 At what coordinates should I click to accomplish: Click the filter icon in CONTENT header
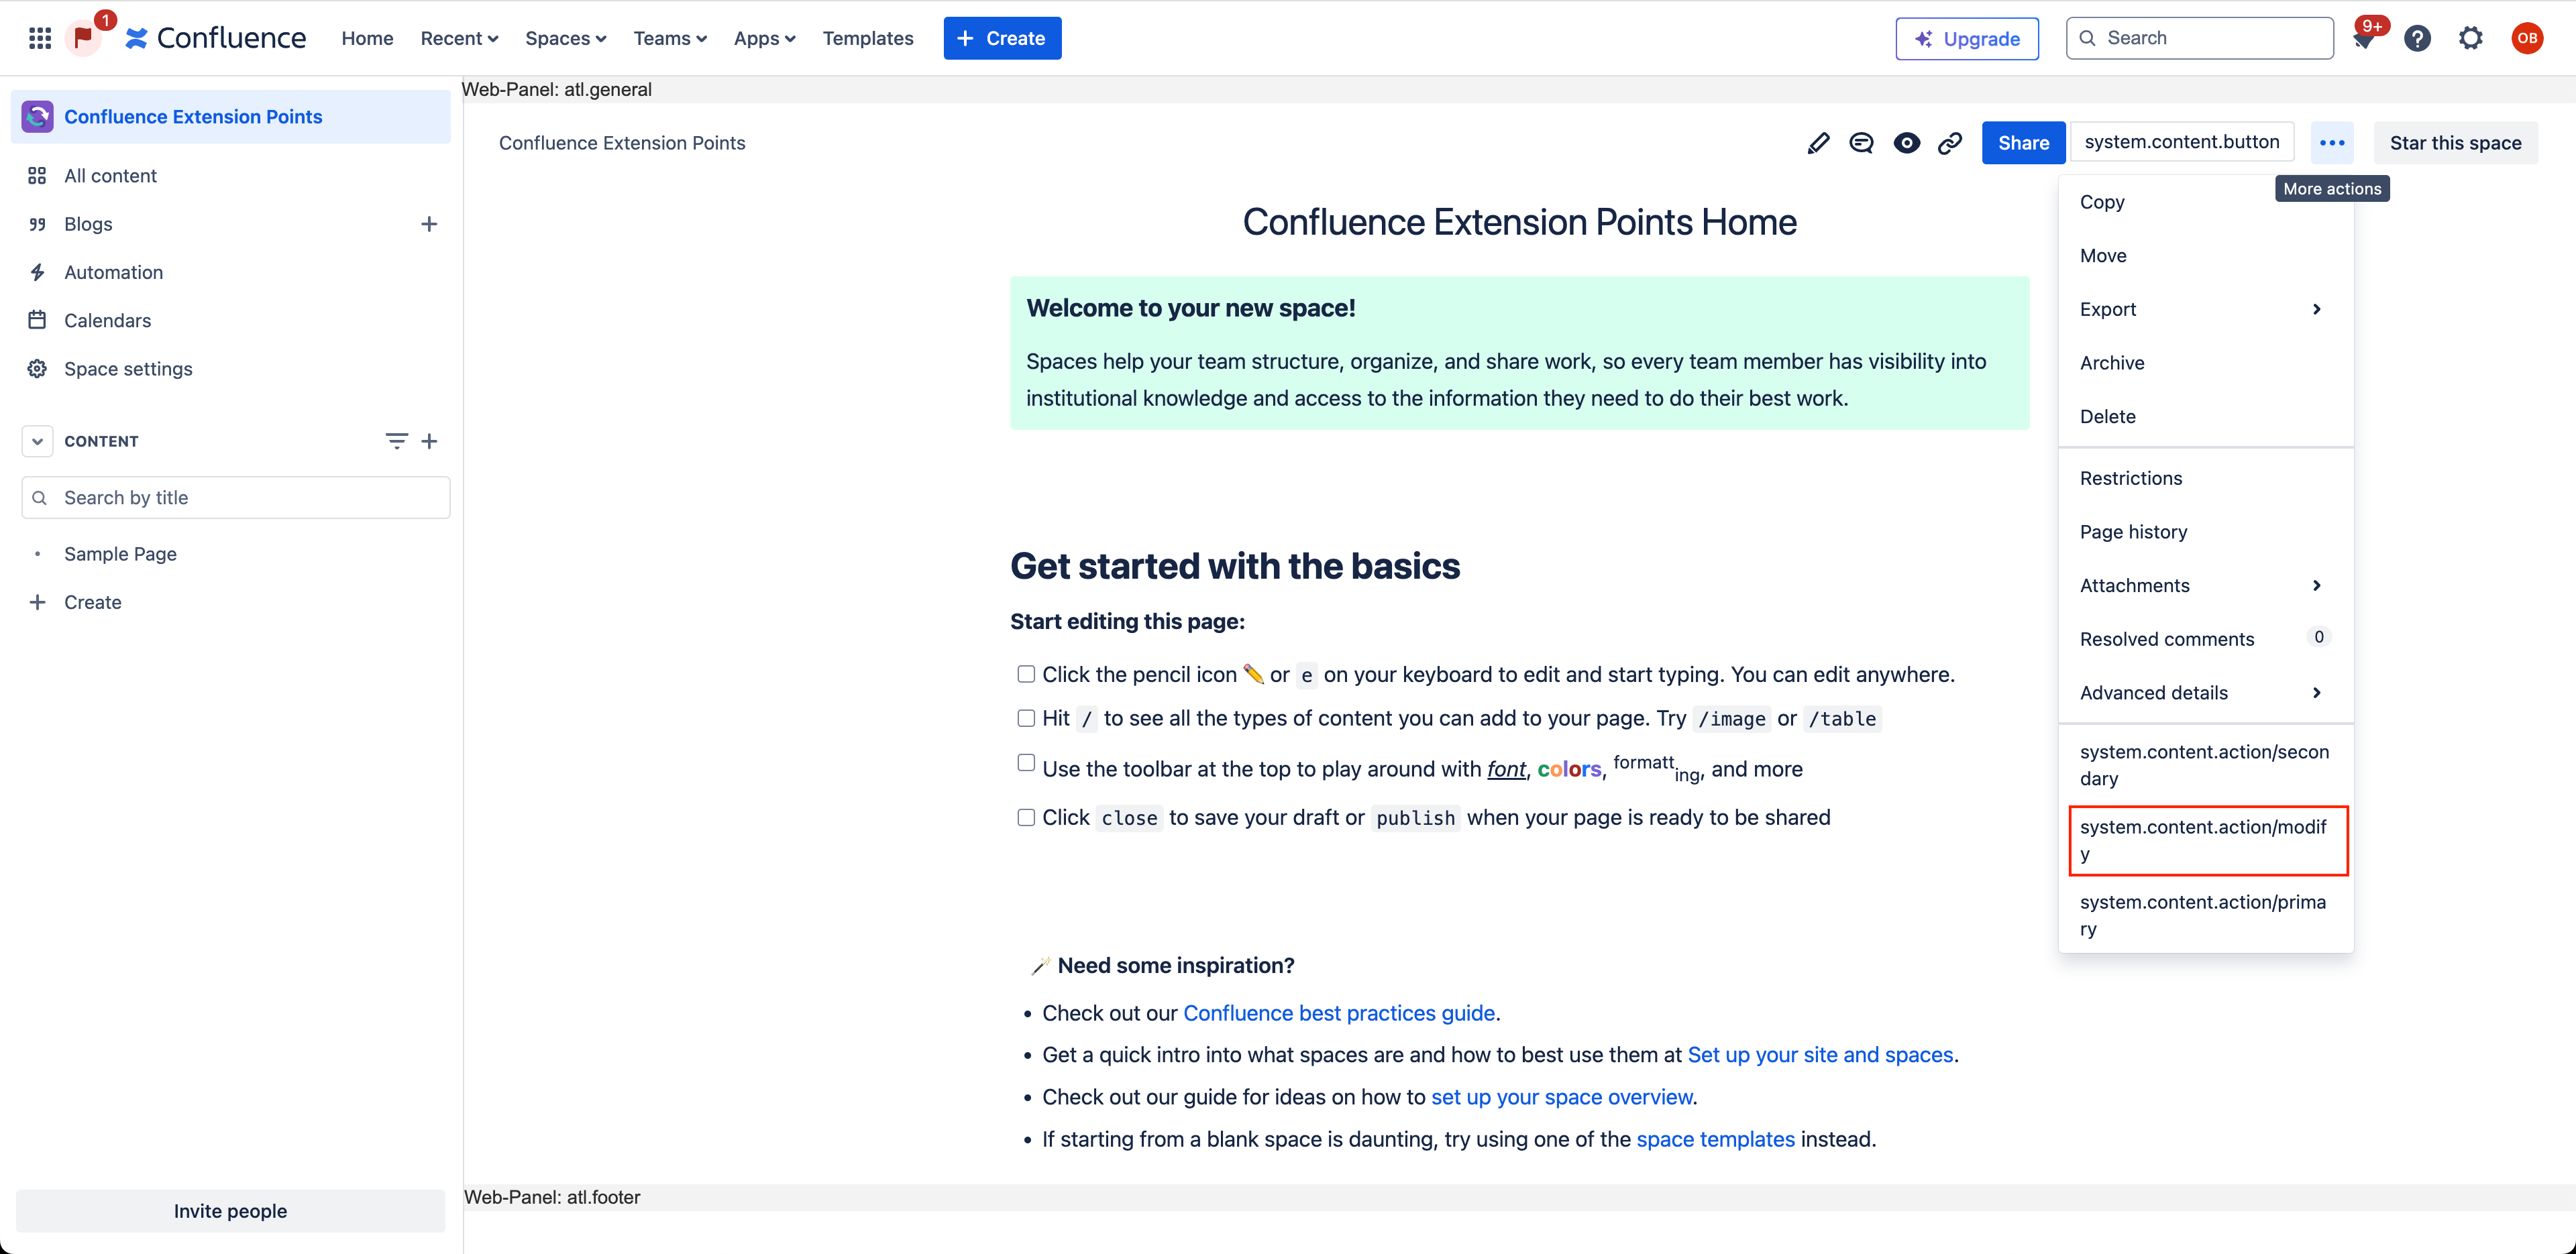(x=396, y=441)
